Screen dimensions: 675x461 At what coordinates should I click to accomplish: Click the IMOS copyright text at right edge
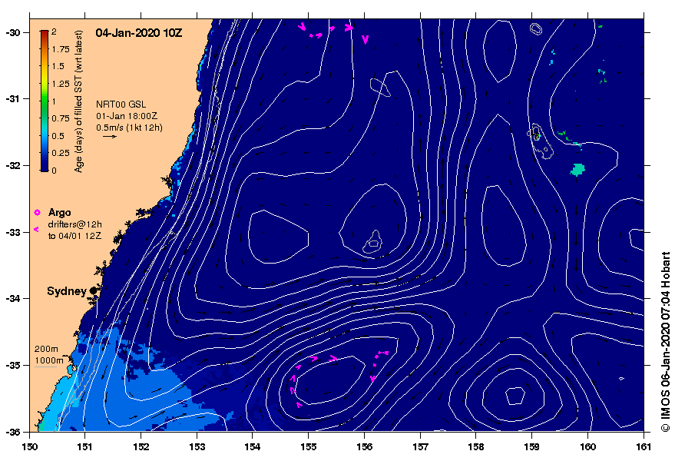666,341
